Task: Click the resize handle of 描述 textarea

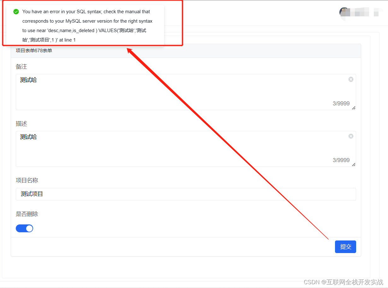Action: (354, 165)
